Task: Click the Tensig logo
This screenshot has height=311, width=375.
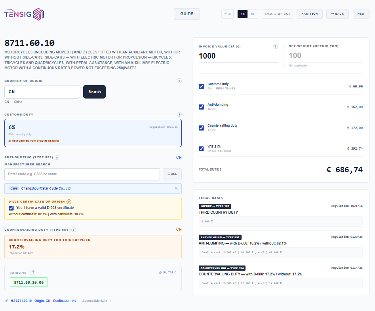Action: [x=24, y=14]
